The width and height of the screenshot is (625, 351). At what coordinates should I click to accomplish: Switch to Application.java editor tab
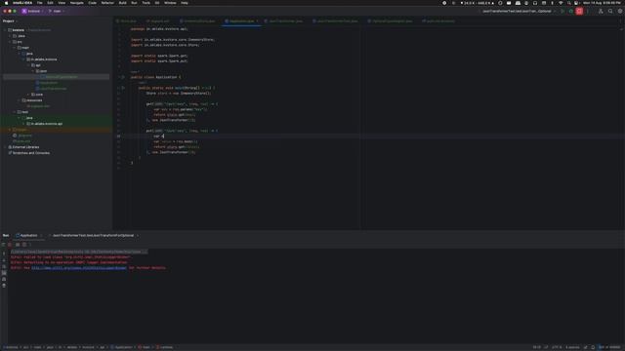tap(241, 21)
